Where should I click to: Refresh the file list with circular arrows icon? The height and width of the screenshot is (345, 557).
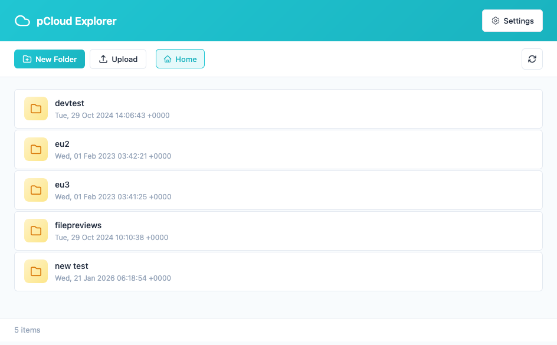point(532,59)
